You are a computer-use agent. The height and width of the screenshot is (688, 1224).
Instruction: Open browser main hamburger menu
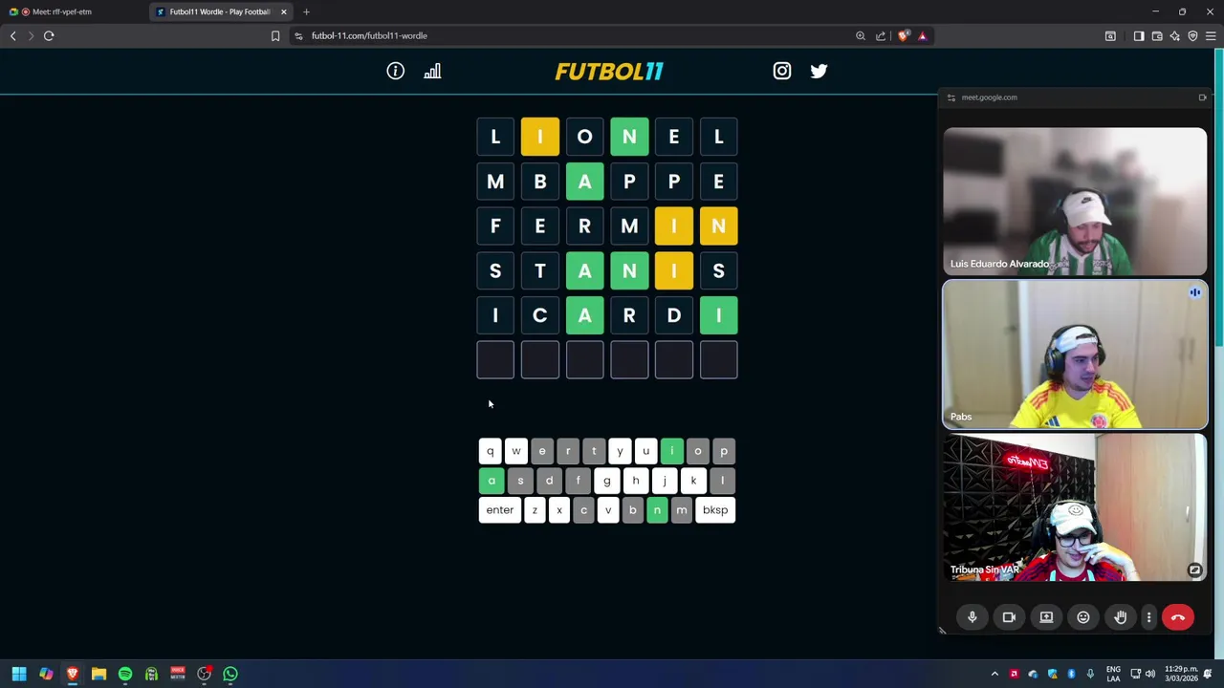pos(1211,35)
